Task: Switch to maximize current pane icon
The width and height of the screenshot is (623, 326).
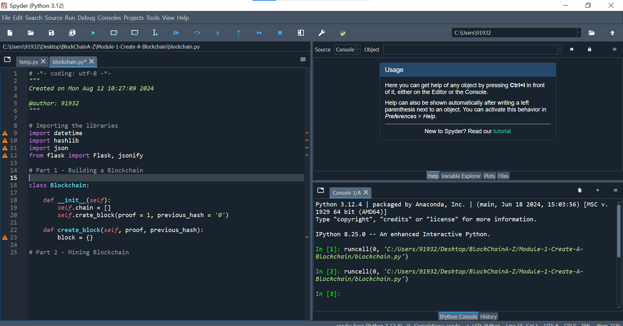Action: 301,33
